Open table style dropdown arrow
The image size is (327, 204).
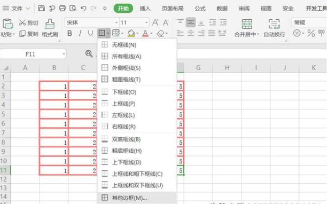point(122,33)
